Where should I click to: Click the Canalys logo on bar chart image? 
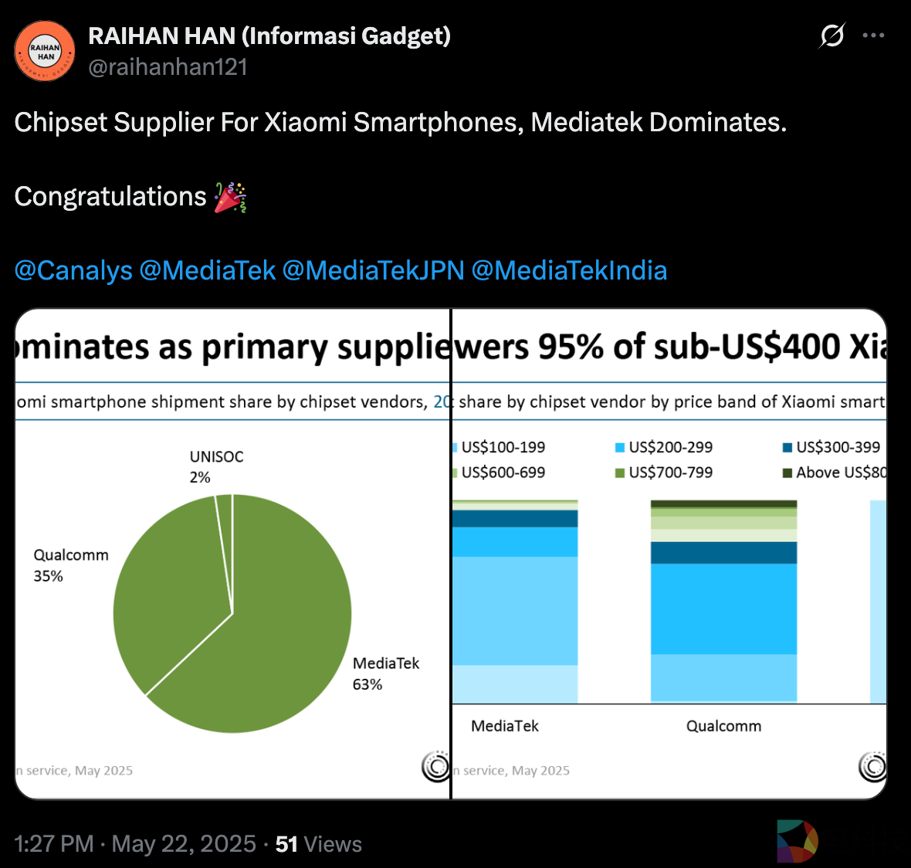pos(872,766)
